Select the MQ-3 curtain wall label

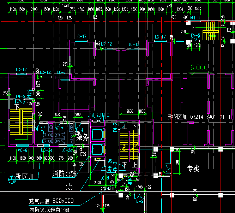[195, 18]
